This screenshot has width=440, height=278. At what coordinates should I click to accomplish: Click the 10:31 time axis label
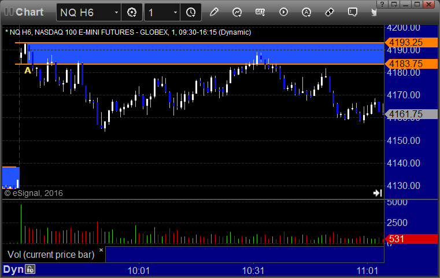(253, 270)
